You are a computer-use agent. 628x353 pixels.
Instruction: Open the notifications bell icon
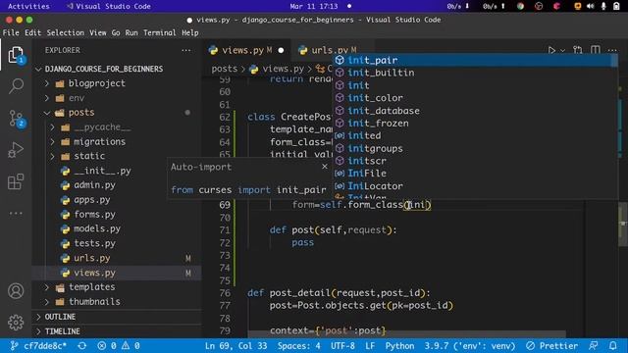(612, 346)
